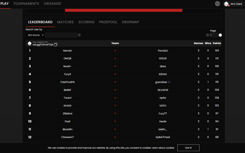Screen dimensions: 245x153
Task: Open the Prizepool tab
Action: pos(108,22)
